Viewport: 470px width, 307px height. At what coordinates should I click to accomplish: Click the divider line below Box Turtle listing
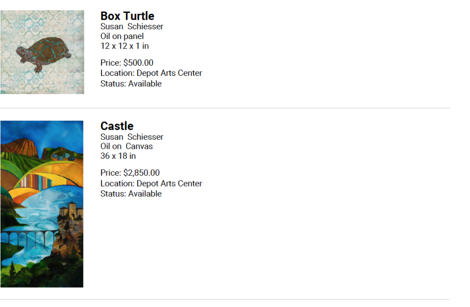(225, 108)
